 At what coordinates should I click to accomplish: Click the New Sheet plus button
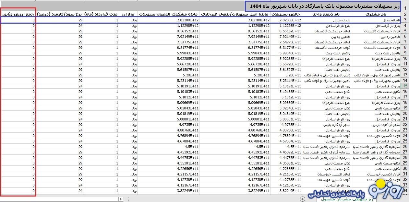coord(303,199)
